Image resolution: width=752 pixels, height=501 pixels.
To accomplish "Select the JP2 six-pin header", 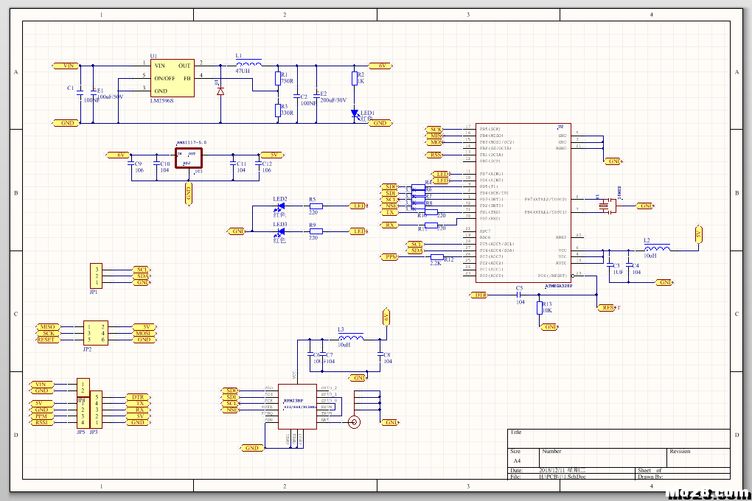I will tap(96, 333).
